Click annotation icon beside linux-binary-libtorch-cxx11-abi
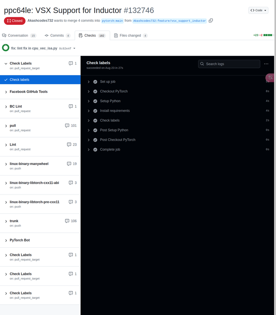This screenshot has height=315, width=276. 71,183
